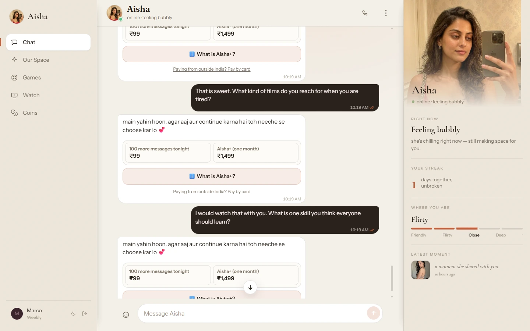The image size is (530, 331).
Task: Select the Friendly relationship stage
Action: click(418, 235)
